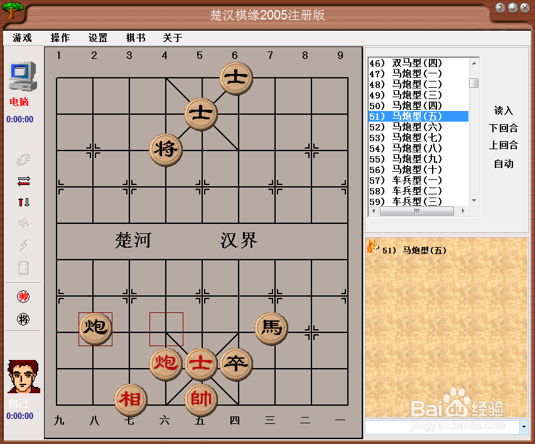Open the 设置 menu
The width and height of the screenshot is (535, 444).
[x=98, y=38]
